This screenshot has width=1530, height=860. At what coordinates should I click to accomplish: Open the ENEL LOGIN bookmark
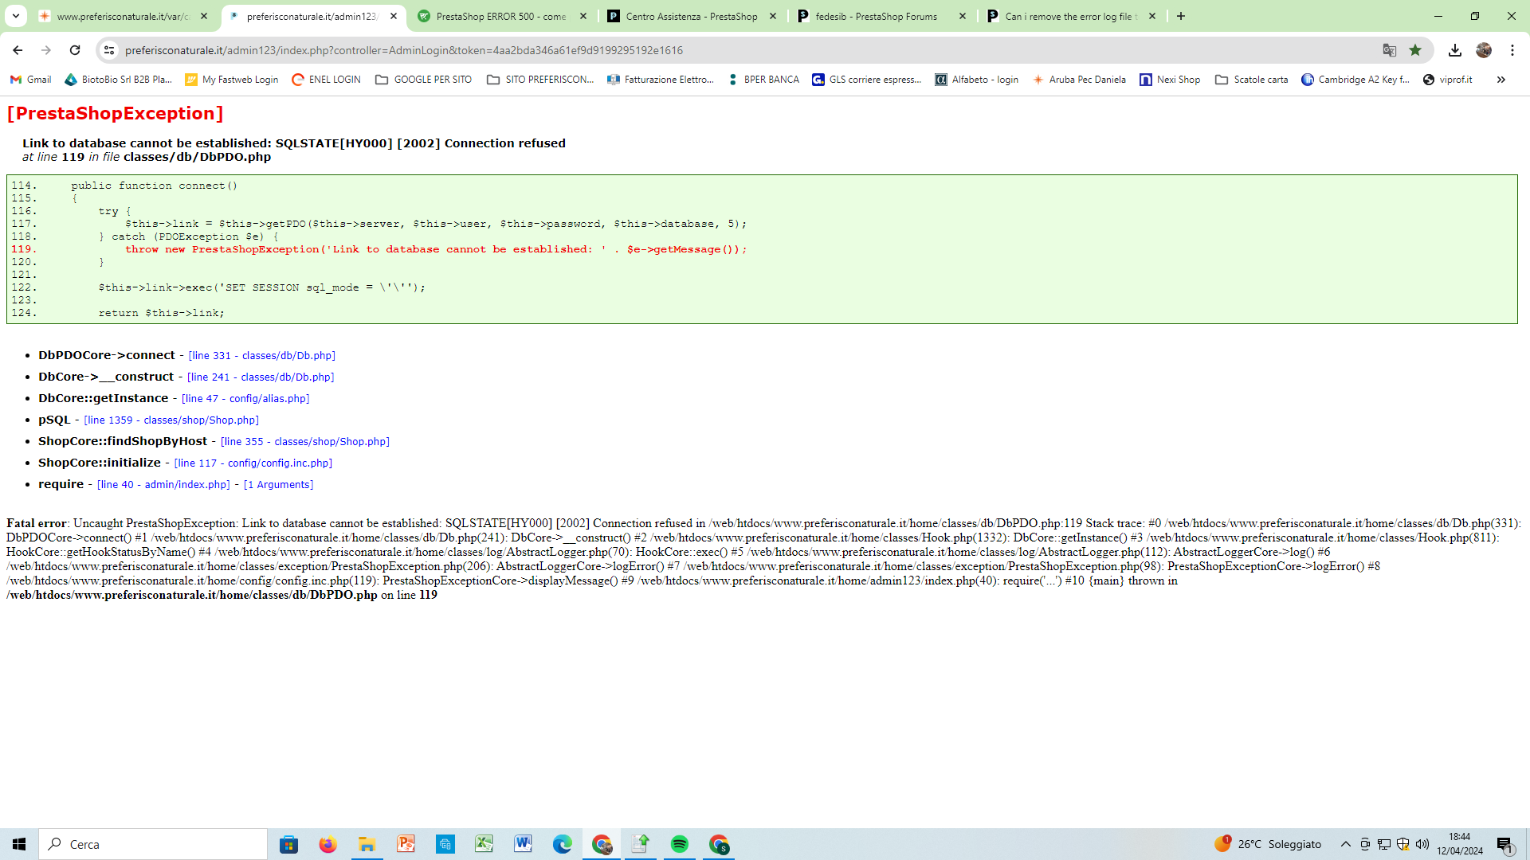coord(326,80)
